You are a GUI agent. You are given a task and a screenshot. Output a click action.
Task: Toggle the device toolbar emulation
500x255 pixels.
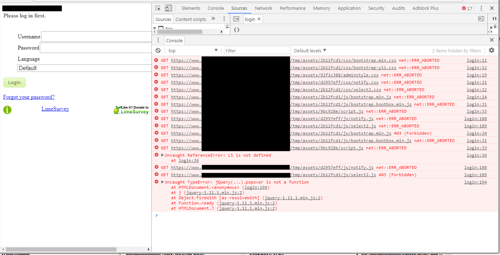click(x=168, y=8)
